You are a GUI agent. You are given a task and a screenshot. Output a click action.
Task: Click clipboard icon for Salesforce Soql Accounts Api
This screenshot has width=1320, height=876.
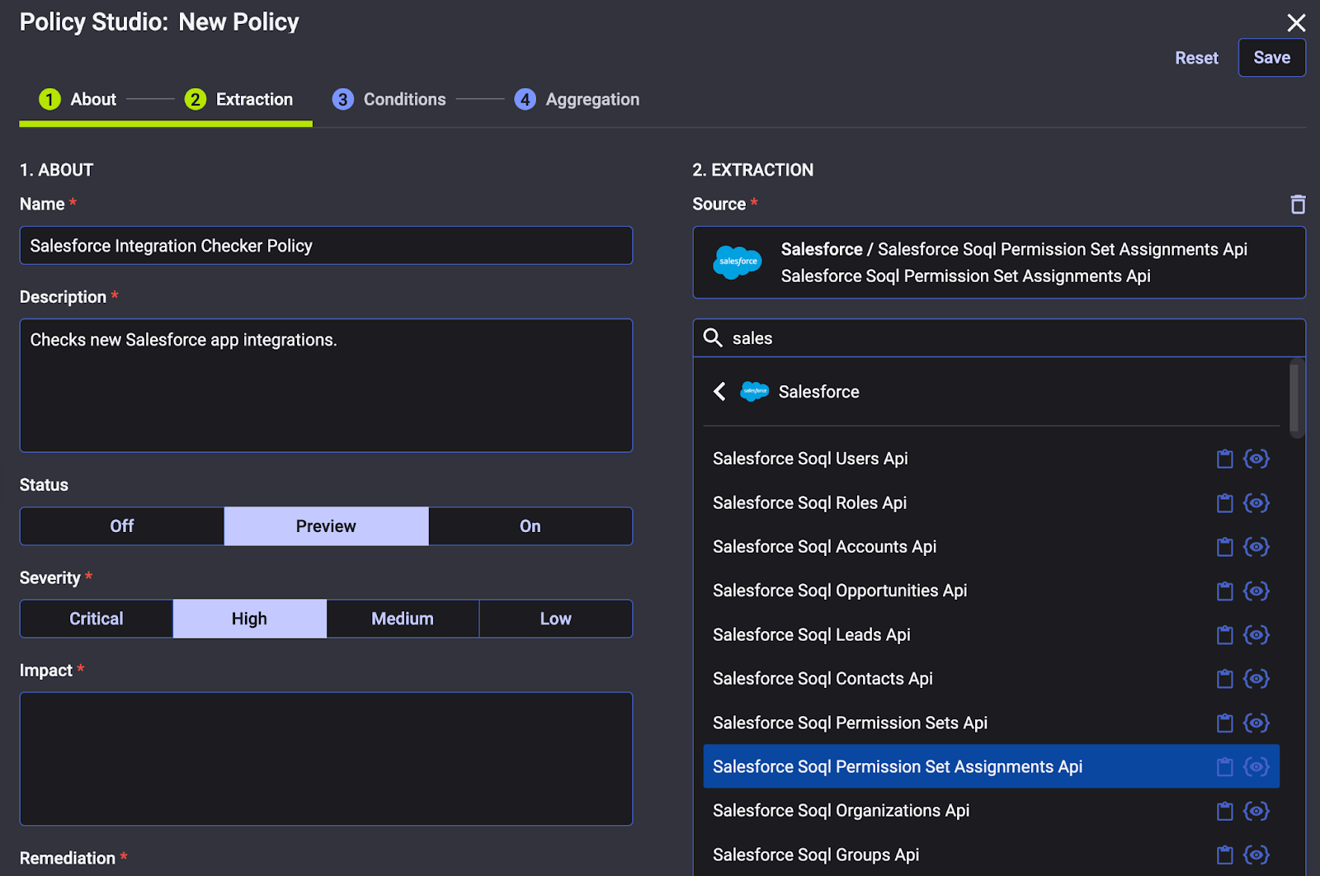pos(1225,547)
